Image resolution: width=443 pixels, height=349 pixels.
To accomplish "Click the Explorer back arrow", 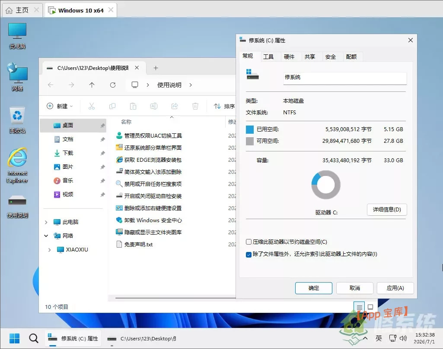I will (x=51, y=85).
